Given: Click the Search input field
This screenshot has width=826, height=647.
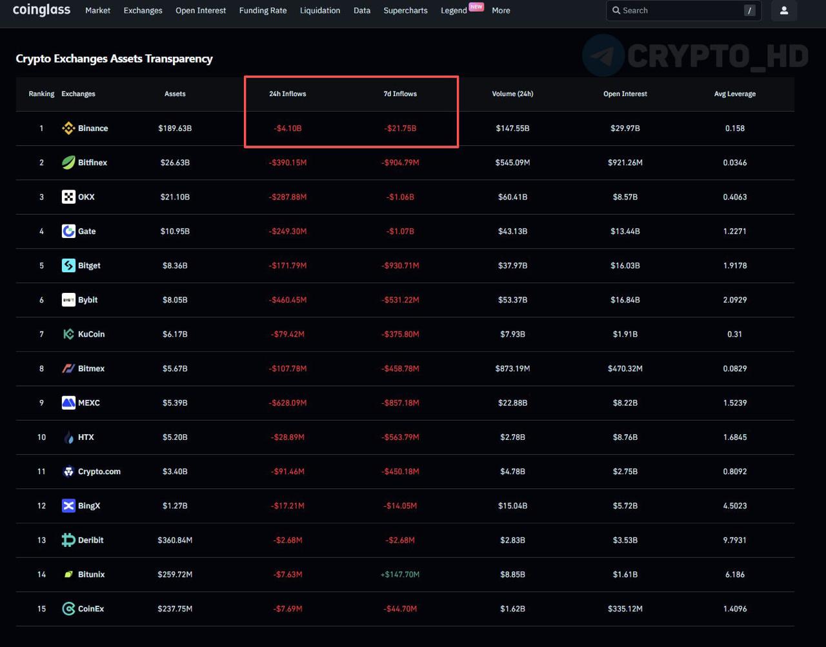Looking at the screenshot, I should click(678, 10).
